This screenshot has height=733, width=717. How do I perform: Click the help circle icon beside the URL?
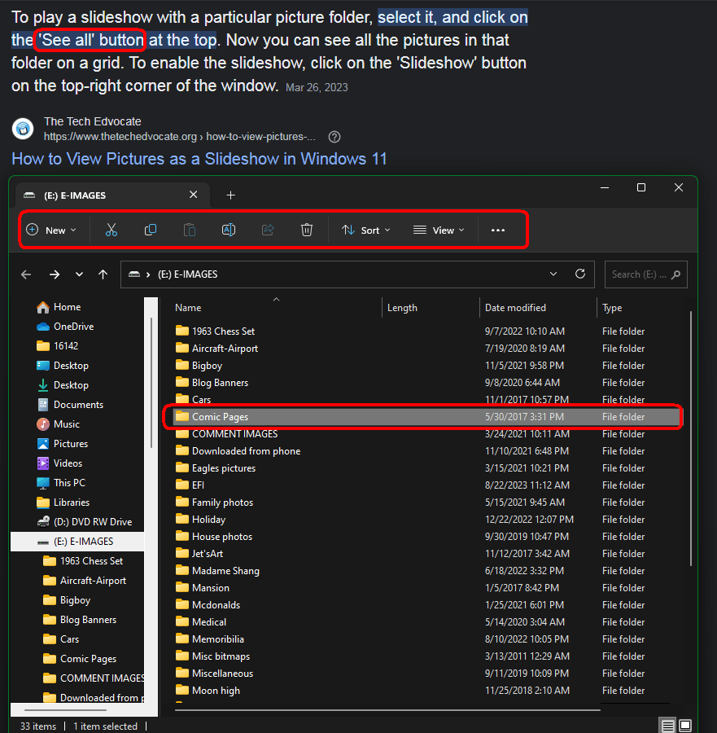[x=334, y=137]
